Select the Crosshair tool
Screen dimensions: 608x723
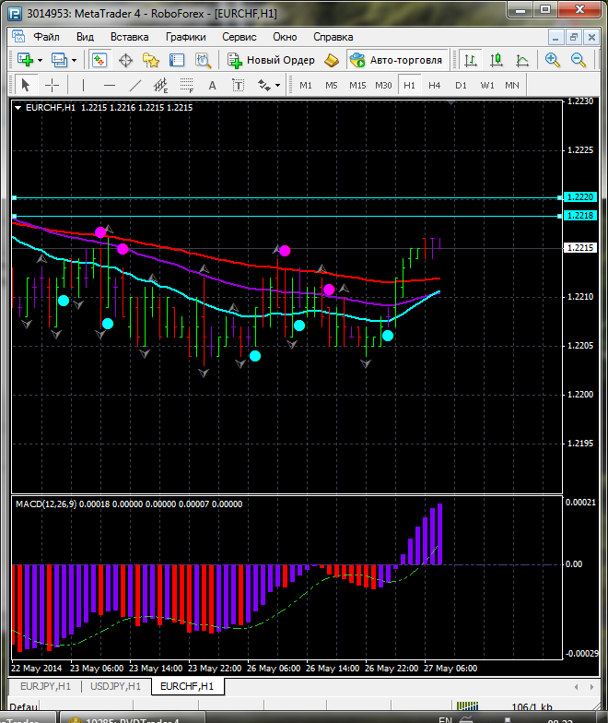pos(53,85)
